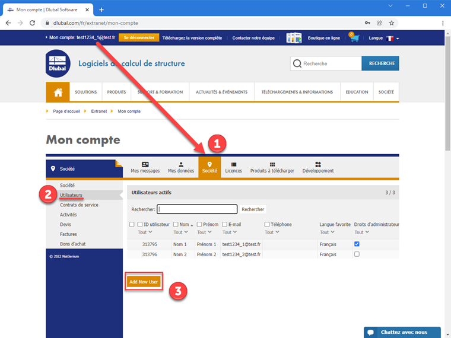This screenshot has width=451, height=338.
Task: Click the page vertical scrollbar
Action: coord(448,94)
